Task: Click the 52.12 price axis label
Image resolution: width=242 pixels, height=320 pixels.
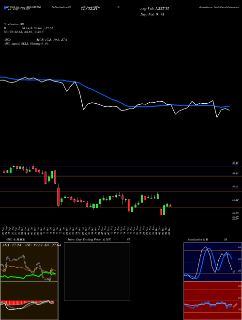Action: [x=235, y=200]
